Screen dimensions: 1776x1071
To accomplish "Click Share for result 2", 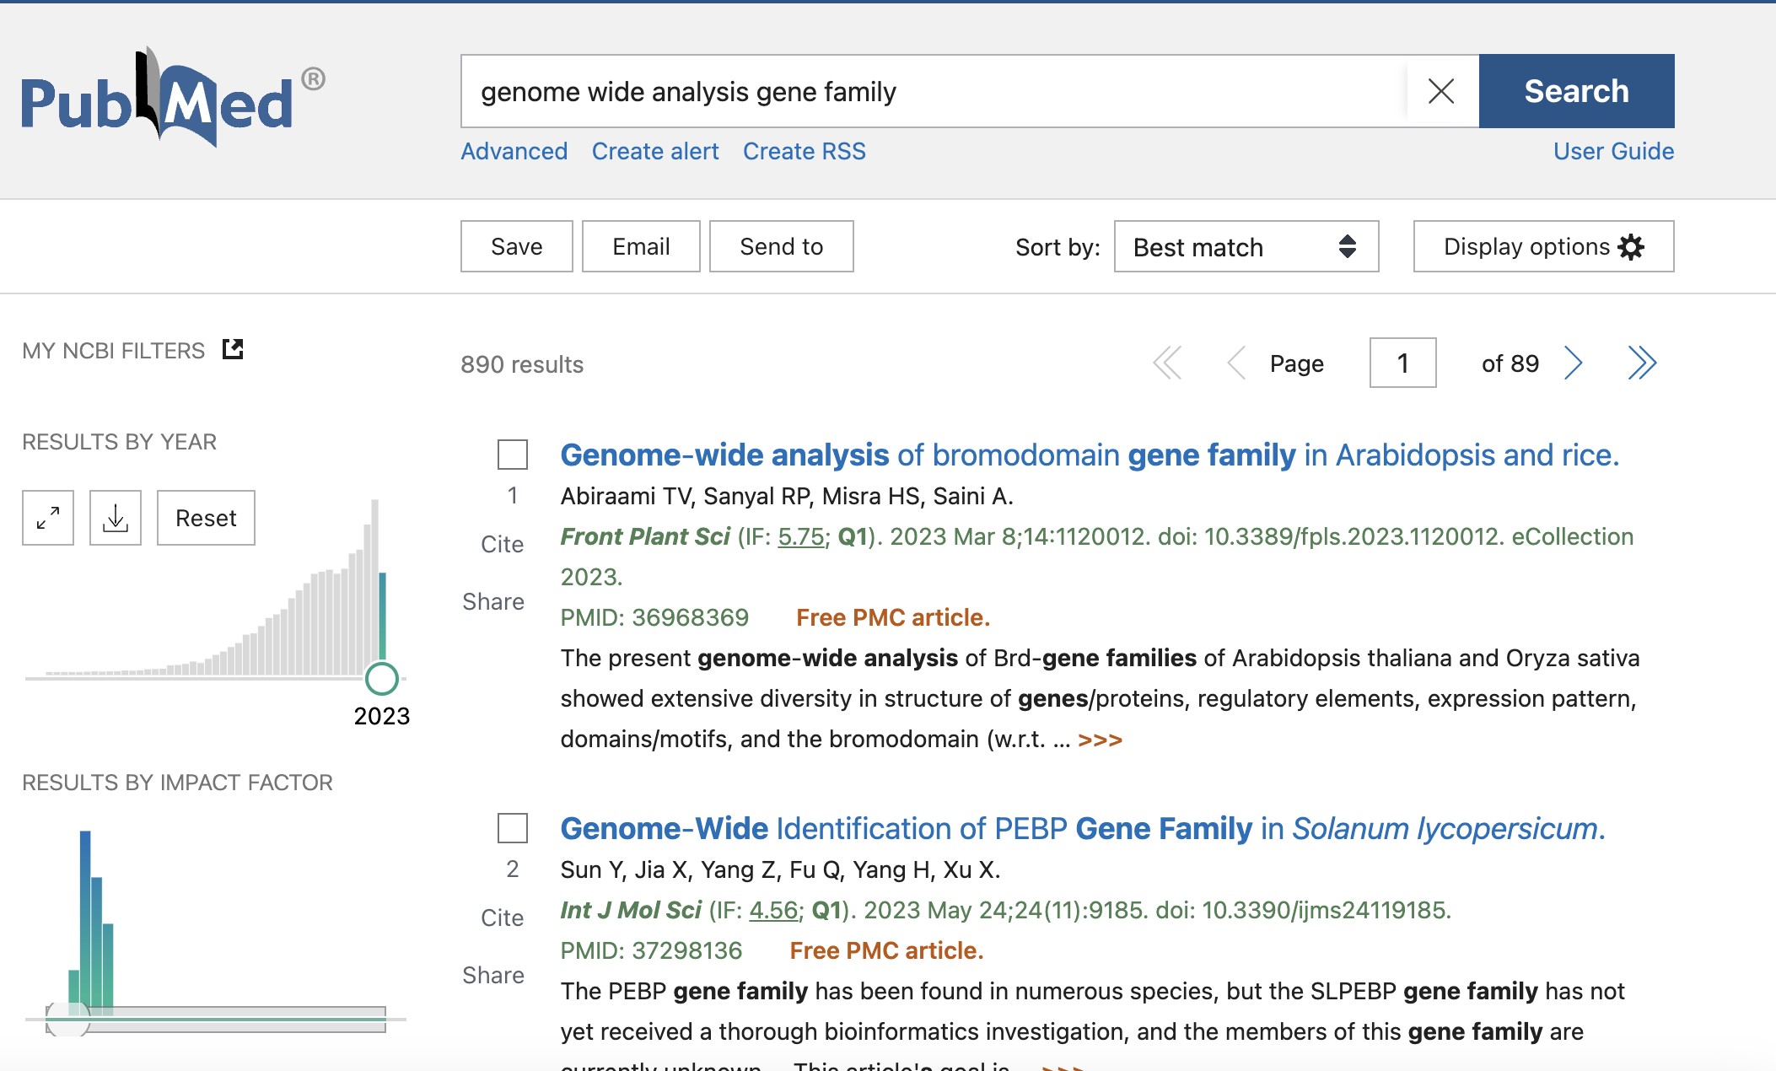I will click(493, 975).
